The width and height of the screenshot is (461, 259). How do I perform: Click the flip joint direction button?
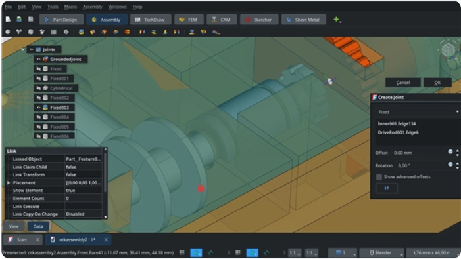(387, 188)
